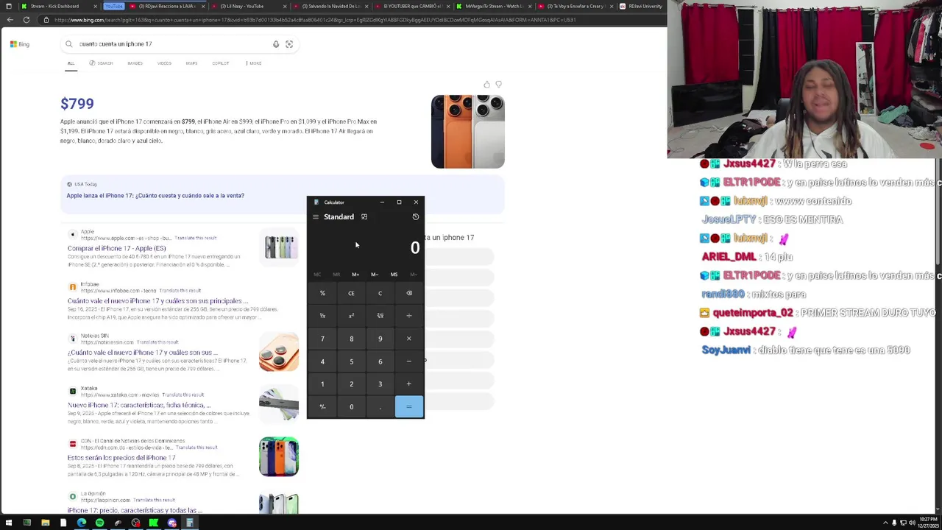This screenshot has width=942, height=530.
Task: Select the ALL results tab
Action: (x=71, y=63)
